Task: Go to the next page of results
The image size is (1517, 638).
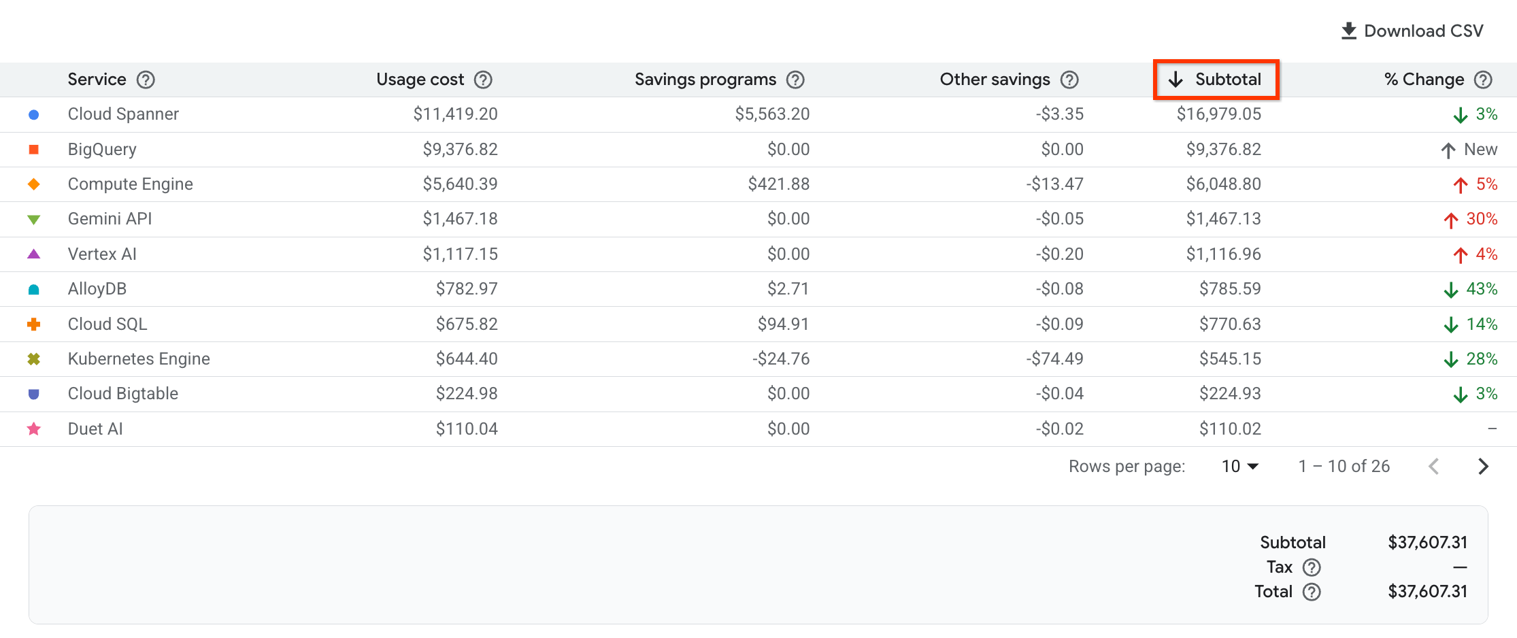Action: point(1484,466)
